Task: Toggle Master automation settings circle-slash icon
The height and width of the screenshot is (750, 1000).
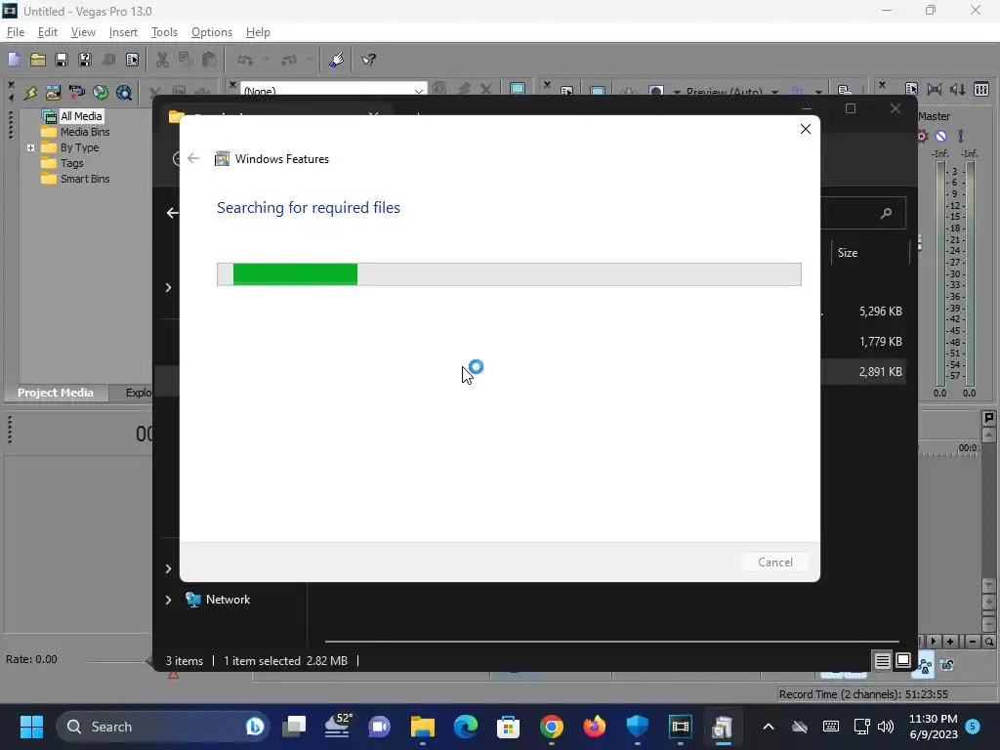Action: pos(940,136)
